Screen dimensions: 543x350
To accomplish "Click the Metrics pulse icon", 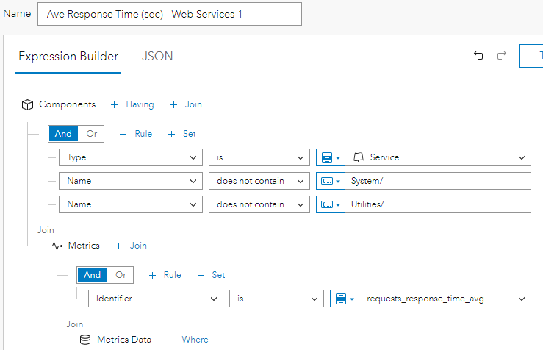I will point(57,246).
